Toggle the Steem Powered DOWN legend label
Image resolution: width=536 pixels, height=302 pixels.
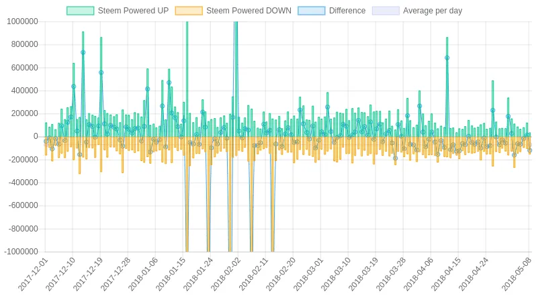point(249,11)
